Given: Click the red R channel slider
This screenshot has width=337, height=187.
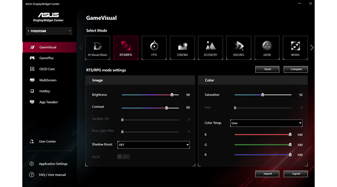Looking at the screenshot, I should click(x=263, y=134).
